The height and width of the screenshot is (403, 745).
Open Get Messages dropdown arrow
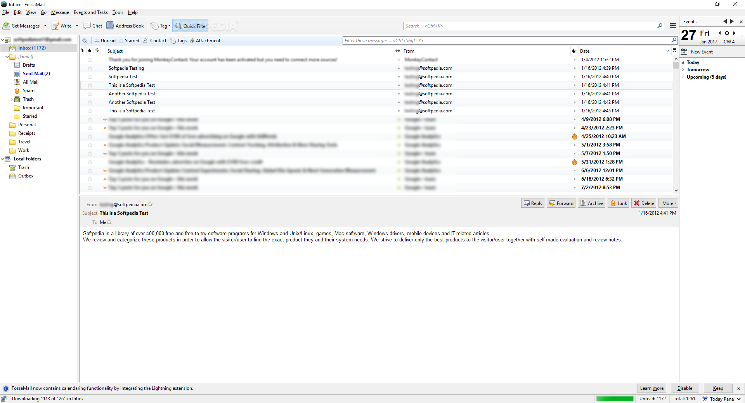pos(45,26)
